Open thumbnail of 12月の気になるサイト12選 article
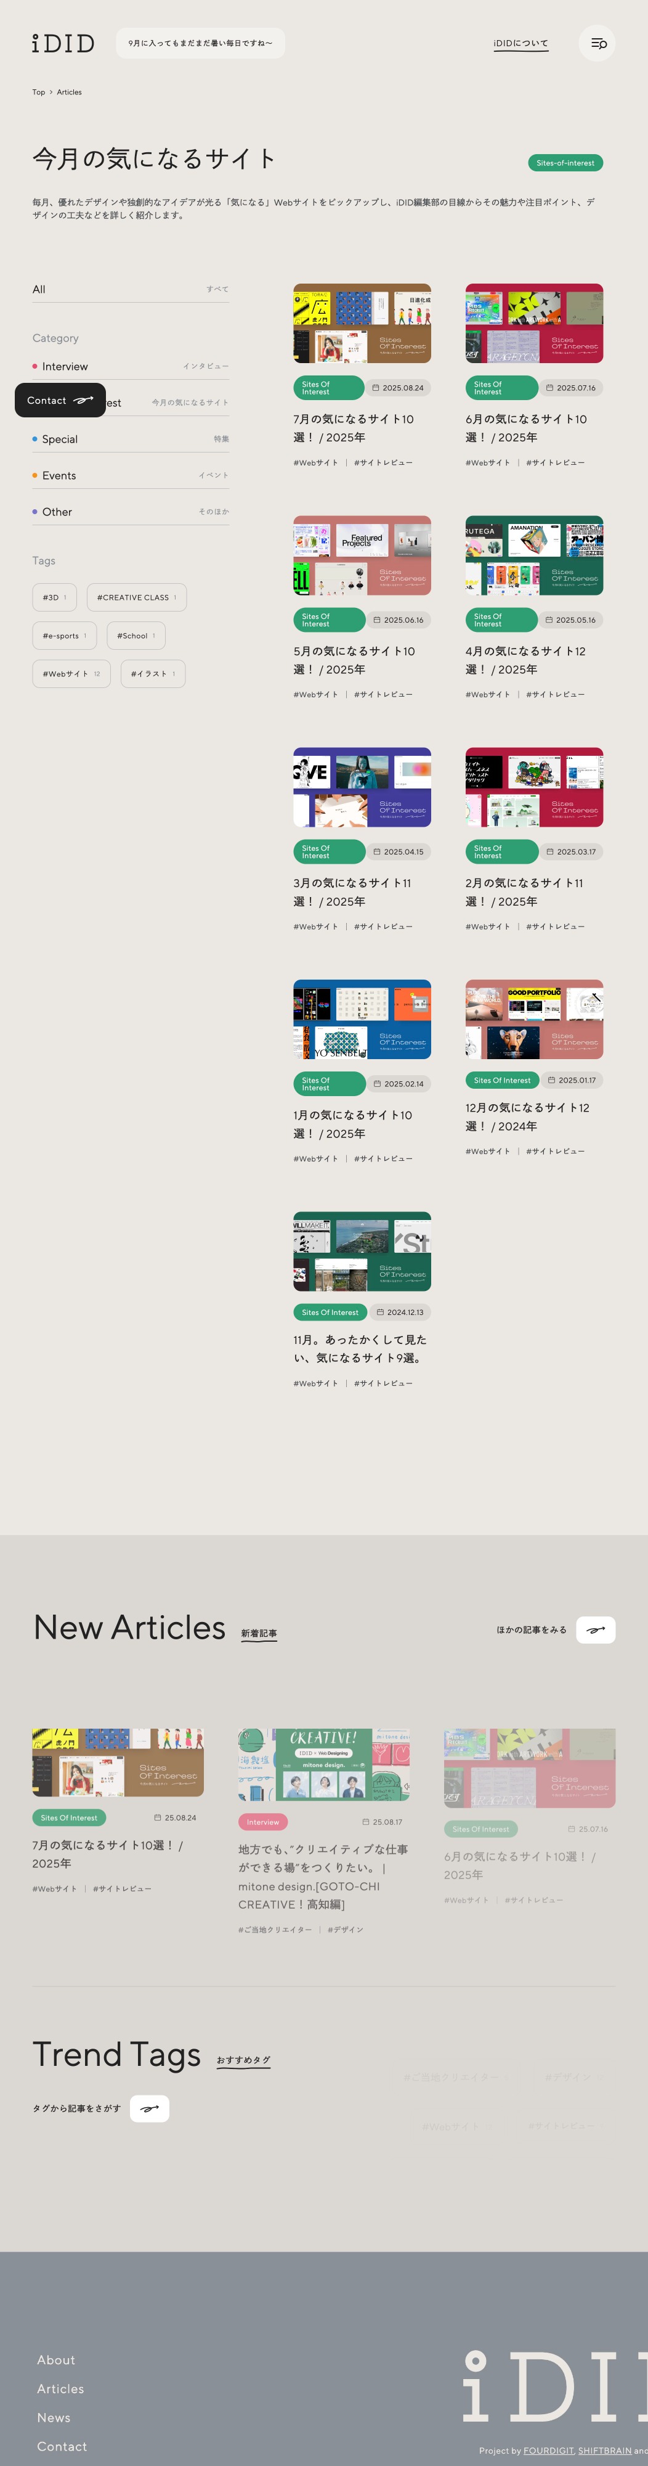Image resolution: width=648 pixels, height=2466 pixels. point(534,1020)
